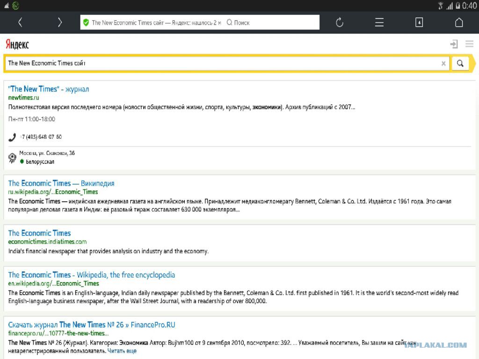Image resolution: width=479 pixels, height=359 pixels.
Task: Open the browser hamburger menu
Action: click(379, 22)
